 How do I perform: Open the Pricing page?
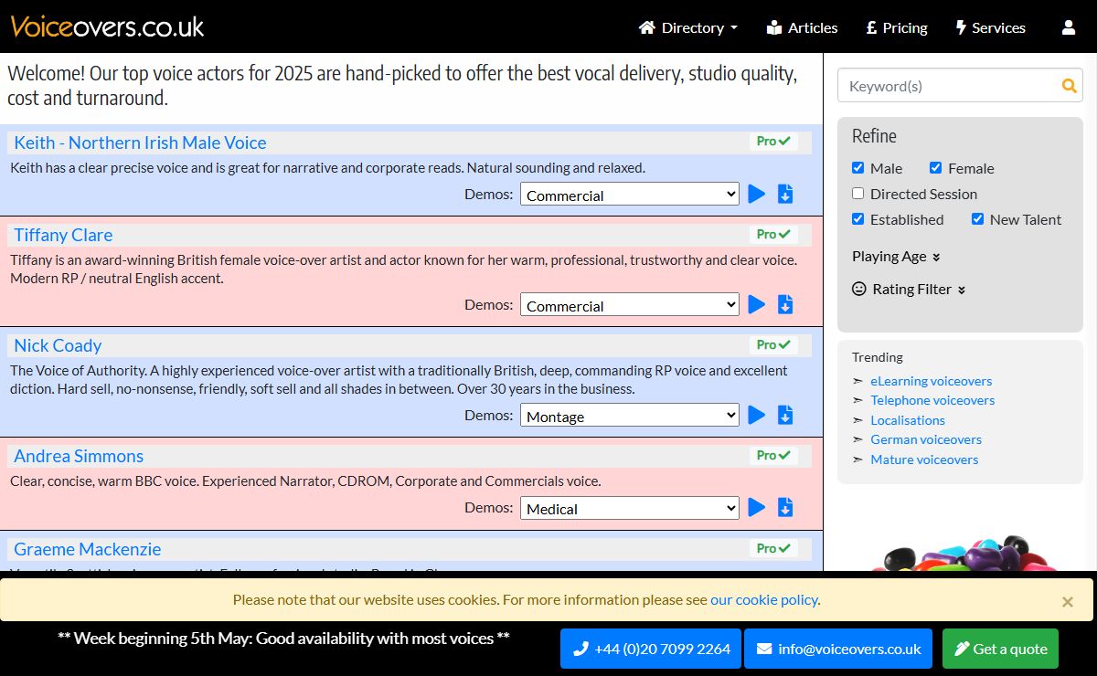tap(897, 27)
